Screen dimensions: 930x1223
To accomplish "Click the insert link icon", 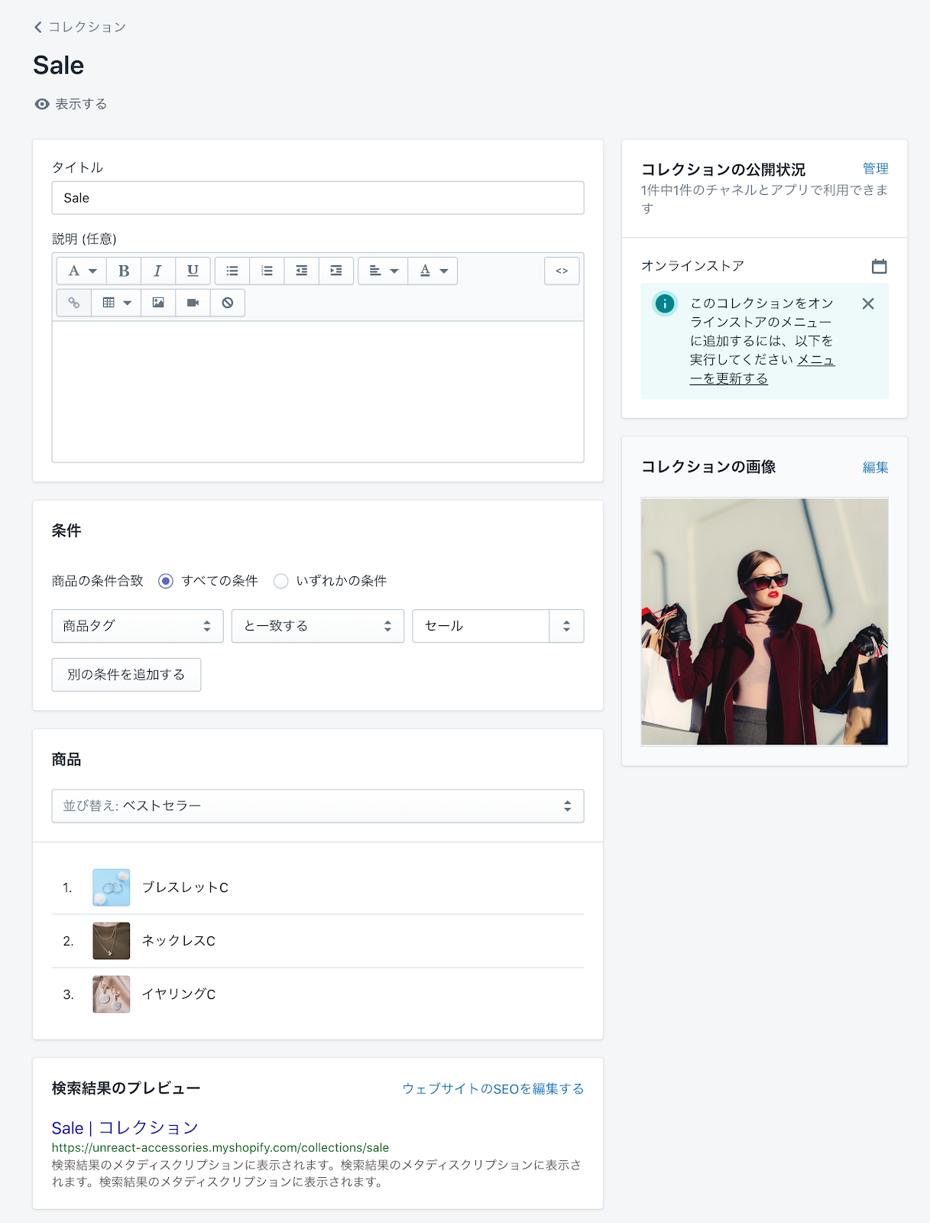I will pyautogui.click(x=74, y=303).
